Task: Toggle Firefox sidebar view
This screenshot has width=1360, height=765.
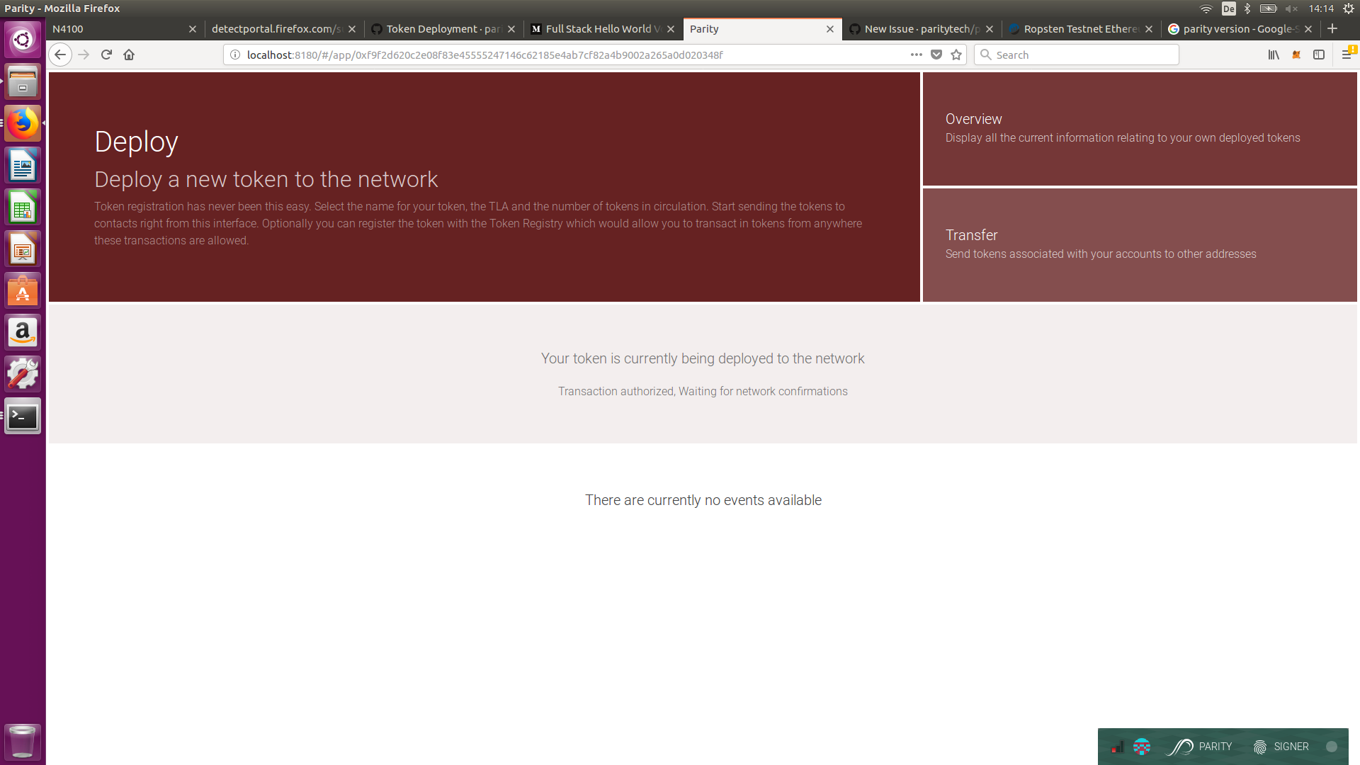Action: 1319,55
